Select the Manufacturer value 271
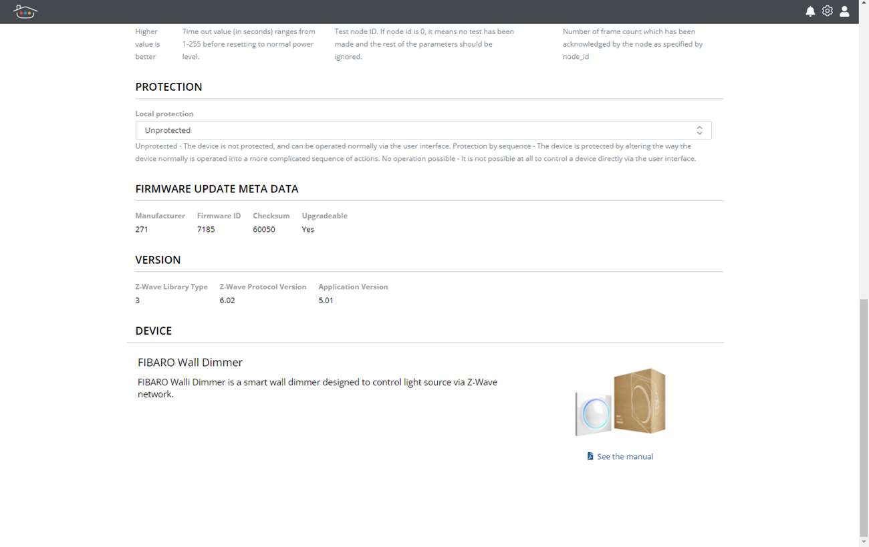 142,230
